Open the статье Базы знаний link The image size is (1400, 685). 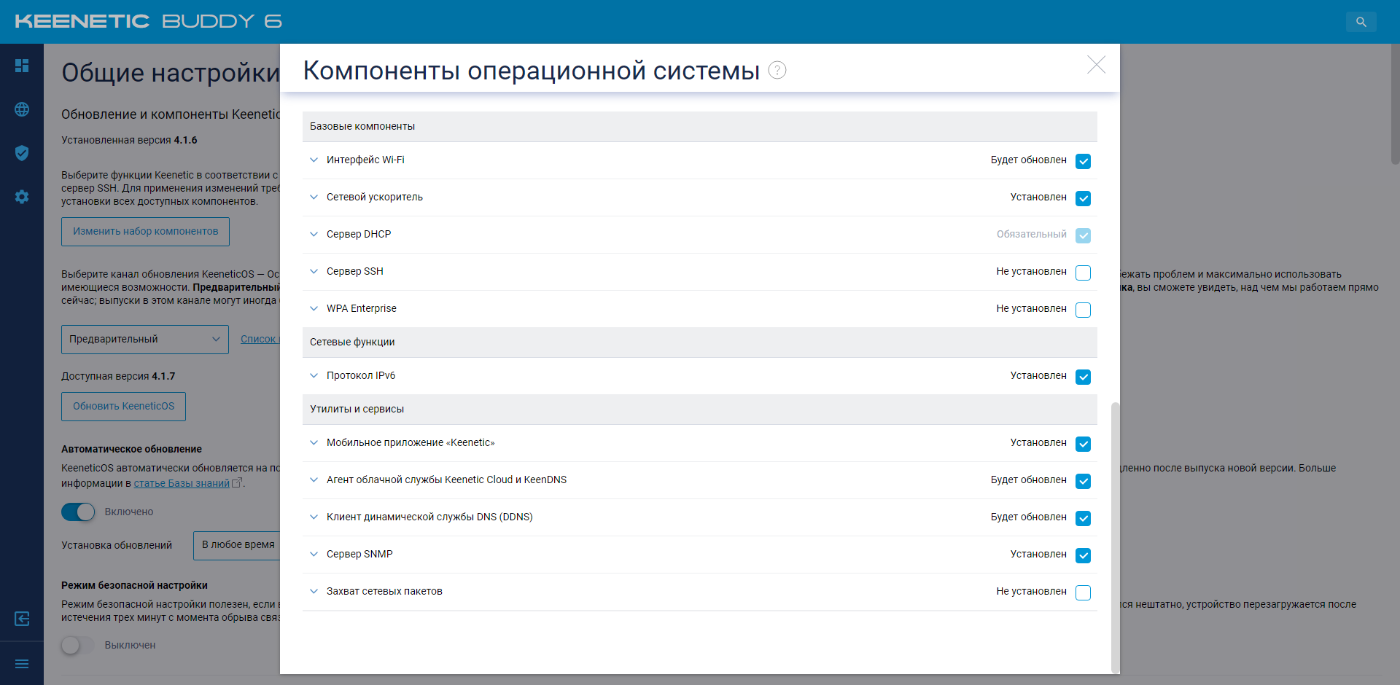182,483
